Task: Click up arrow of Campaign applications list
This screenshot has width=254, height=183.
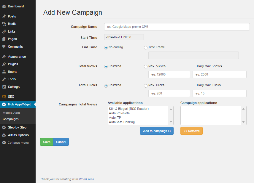Action: coord(244,109)
